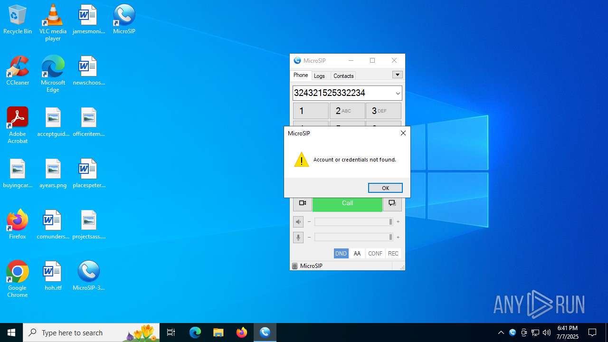Select the Google Chrome desktop shortcut
This screenshot has height=342, width=608.
(18, 279)
